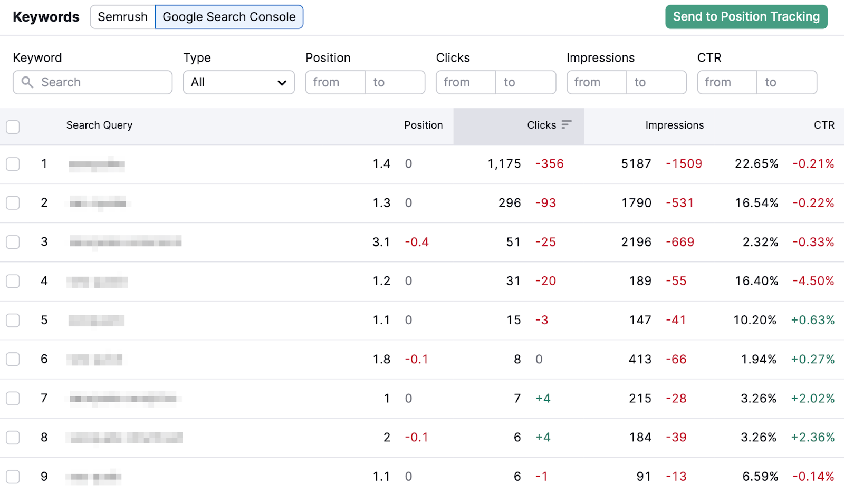This screenshot has height=494, width=844.
Task: Check the select-all checkbox in the table header
Action: [x=13, y=127]
